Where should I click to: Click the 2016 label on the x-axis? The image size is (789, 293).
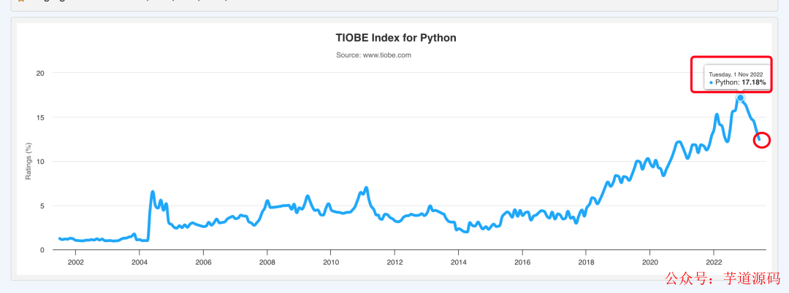[x=522, y=262]
